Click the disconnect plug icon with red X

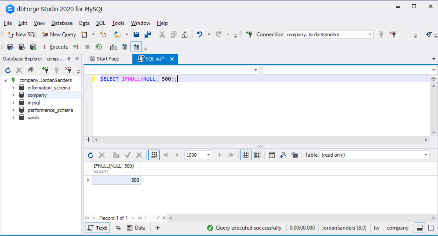[393, 34]
